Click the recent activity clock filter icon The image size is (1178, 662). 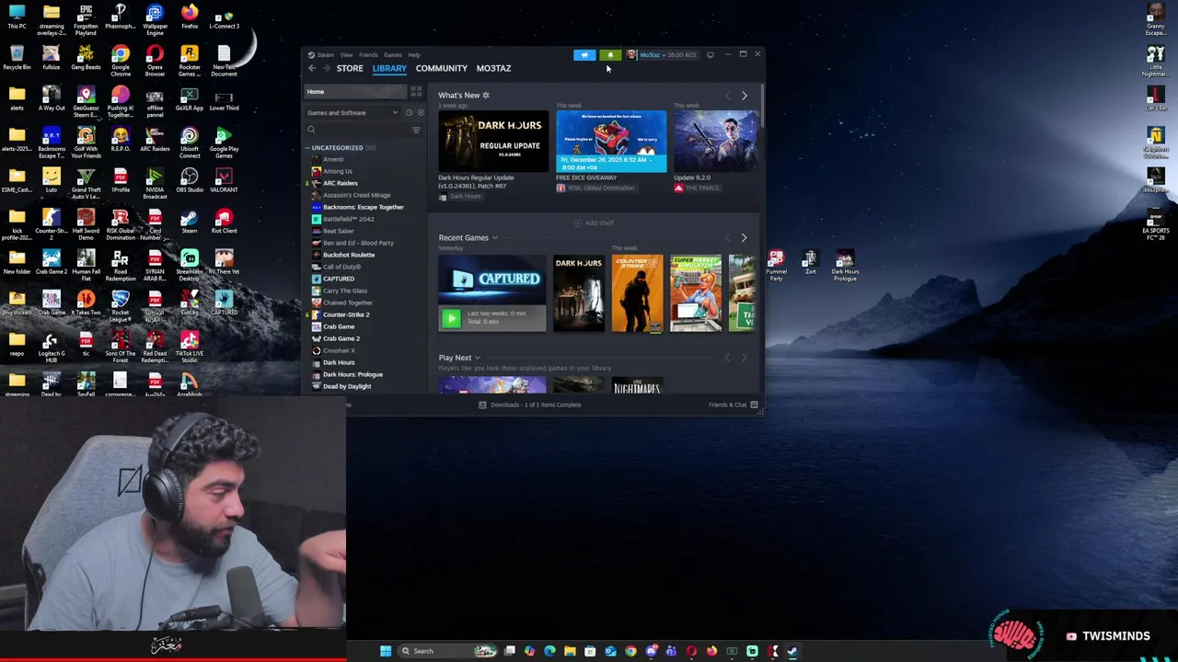pyautogui.click(x=409, y=113)
